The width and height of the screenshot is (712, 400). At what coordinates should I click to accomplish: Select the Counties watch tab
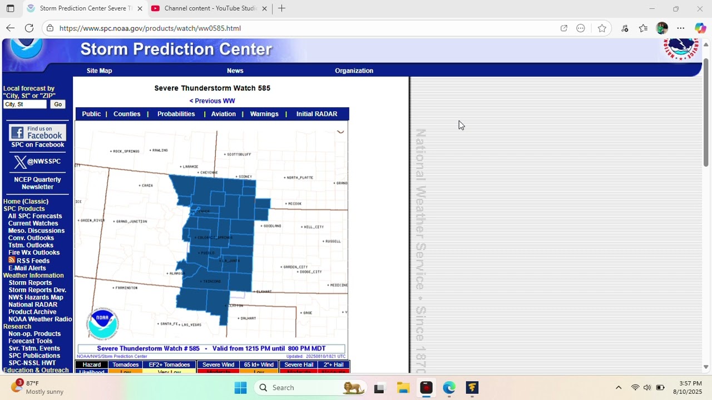127,114
